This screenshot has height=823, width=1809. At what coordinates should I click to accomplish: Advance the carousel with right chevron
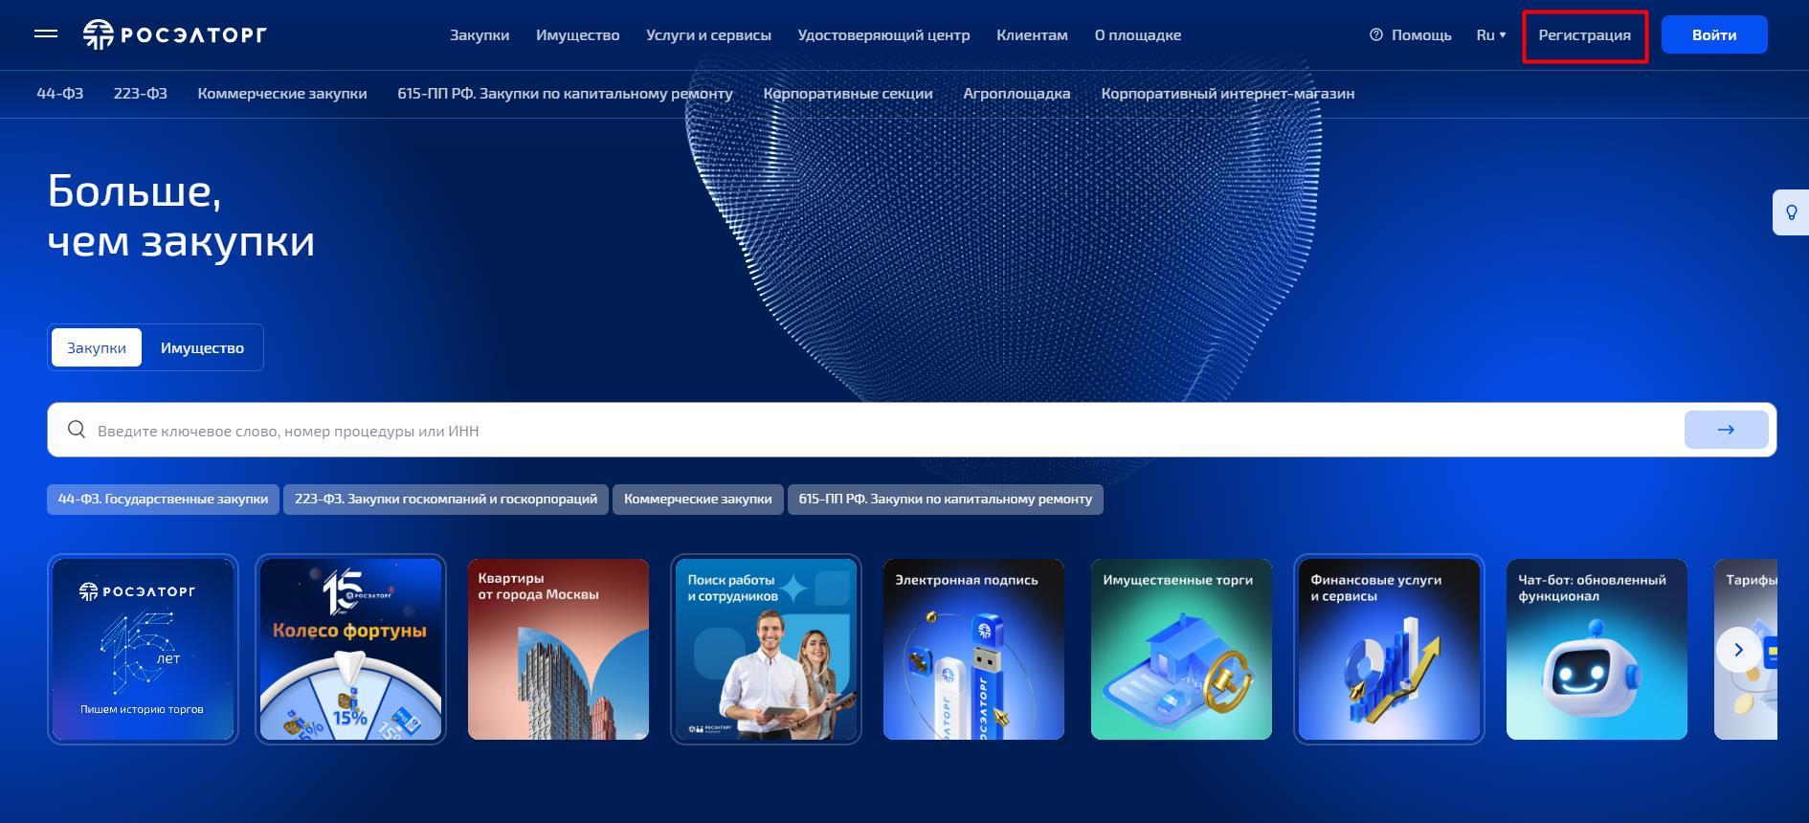tap(1738, 650)
